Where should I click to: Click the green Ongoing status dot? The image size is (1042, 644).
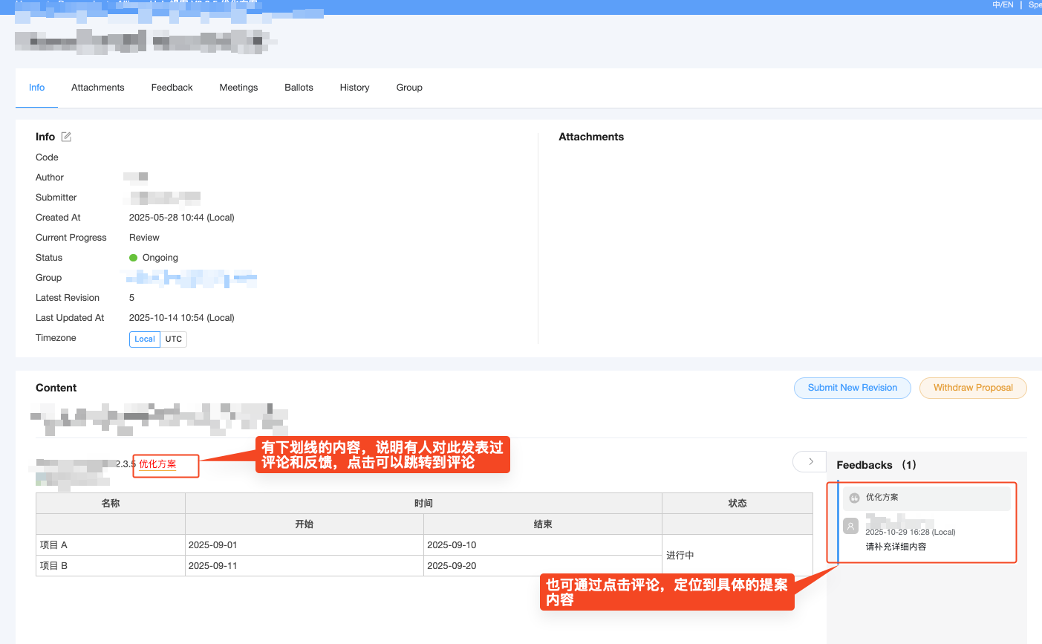point(134,258)
